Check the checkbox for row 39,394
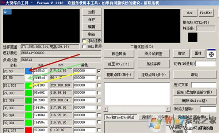 click(x=99, y=122)
